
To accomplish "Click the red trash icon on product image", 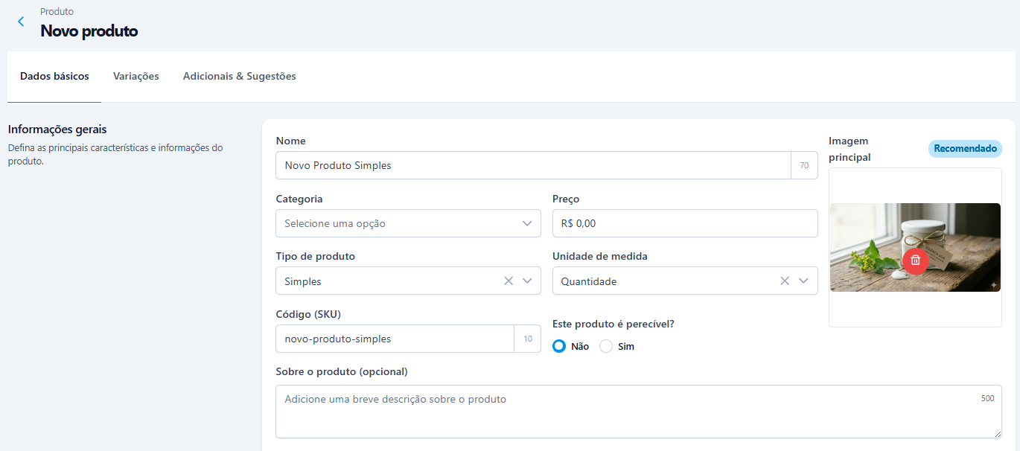I will tap(915, 260).
